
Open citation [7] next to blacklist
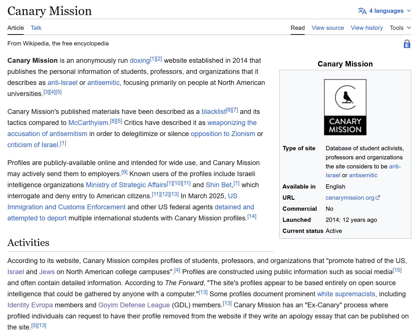click(235, 110)
